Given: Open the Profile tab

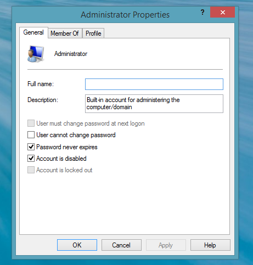Looking at the screenshot, I should click(93, 33).
